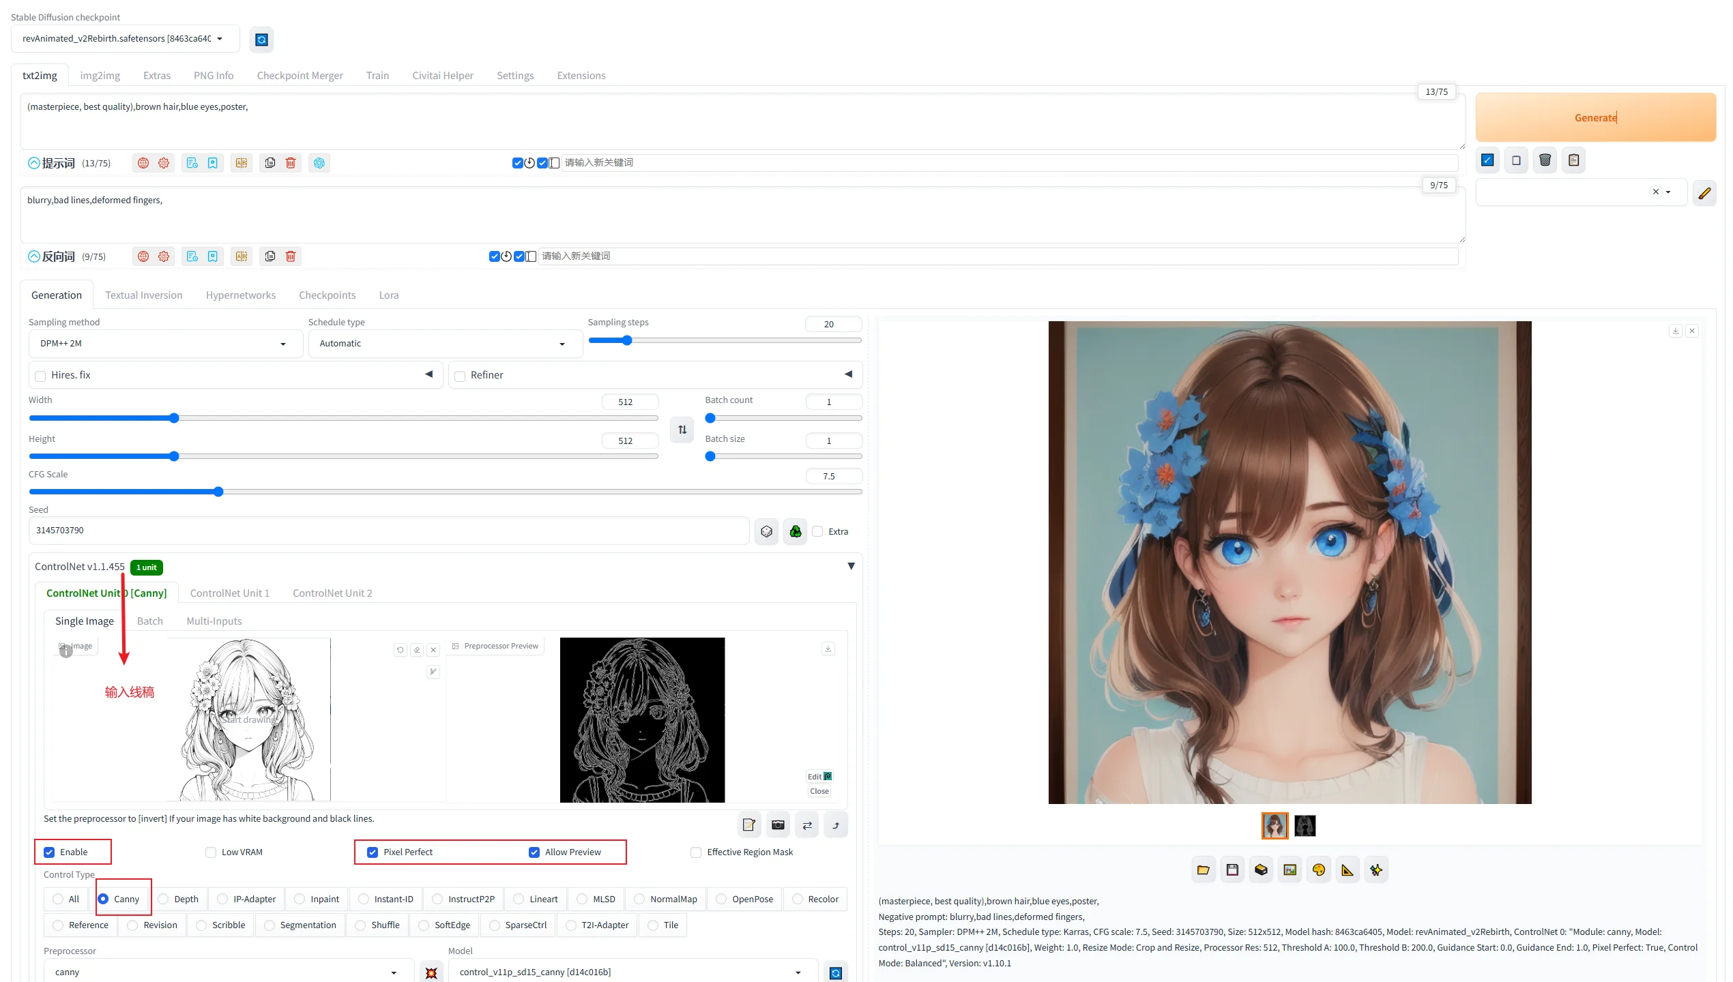Refresh the Stable Diffusion checkpoint list

(261, 40)
